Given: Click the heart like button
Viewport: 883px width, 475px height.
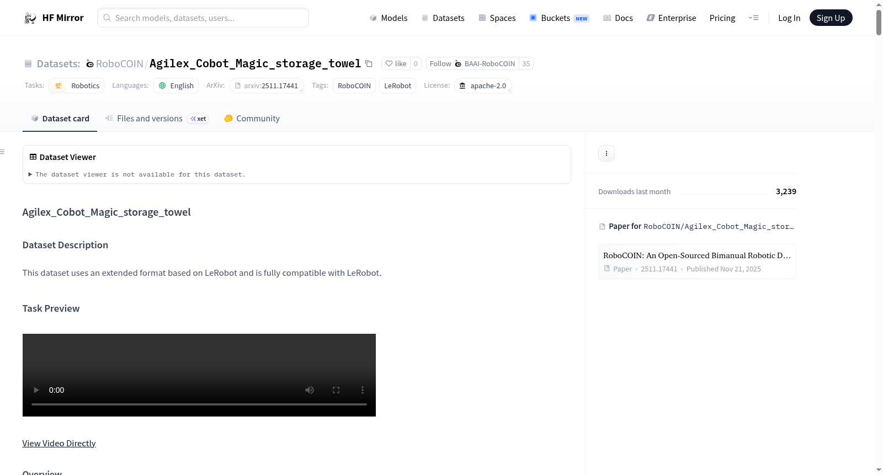Looking at the screenshot, I should tap(396, 64).
